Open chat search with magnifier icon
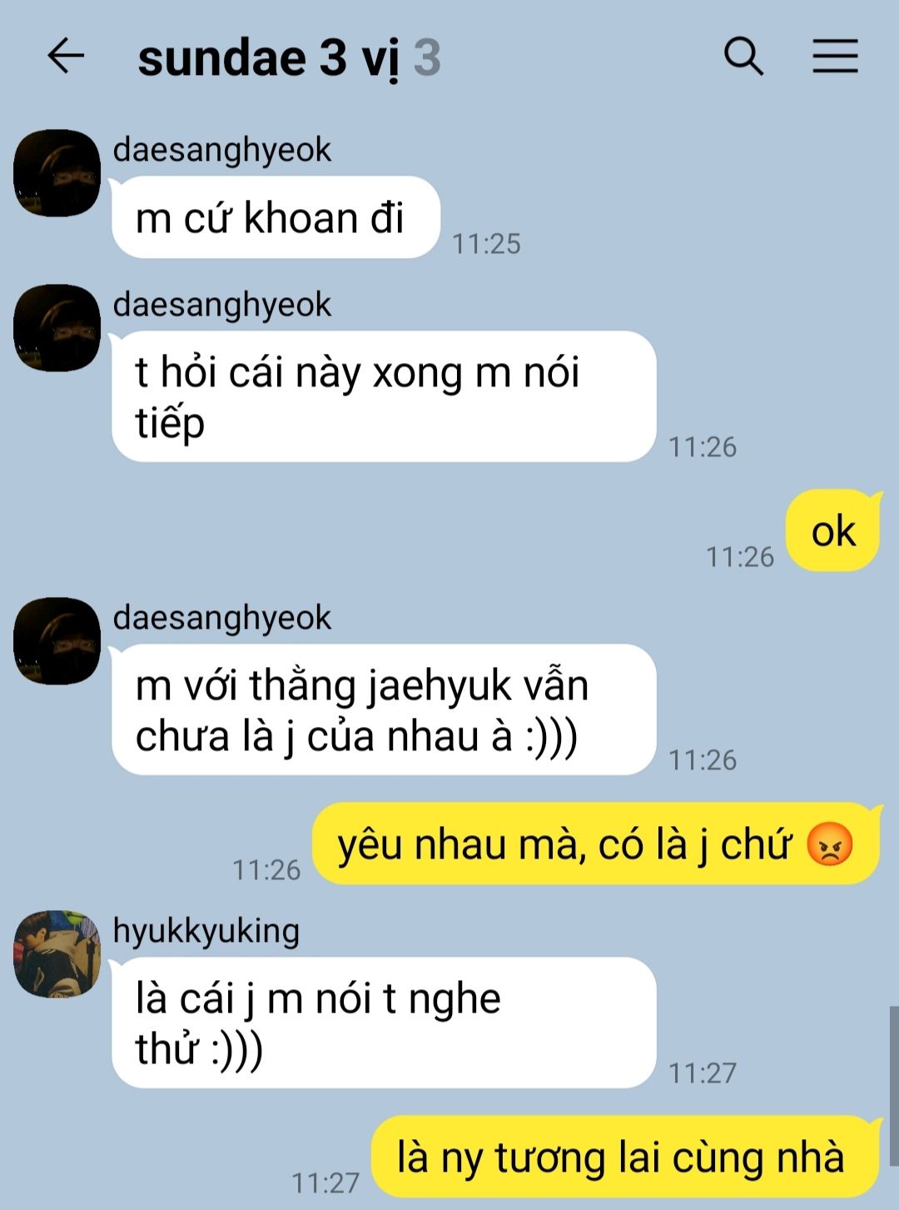 [743, 56]
